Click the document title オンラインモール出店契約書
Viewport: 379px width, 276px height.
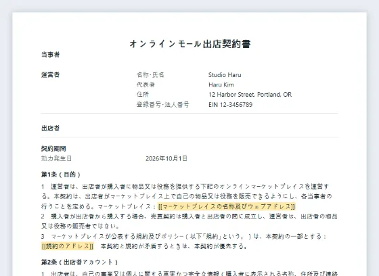tap(190, 44)
